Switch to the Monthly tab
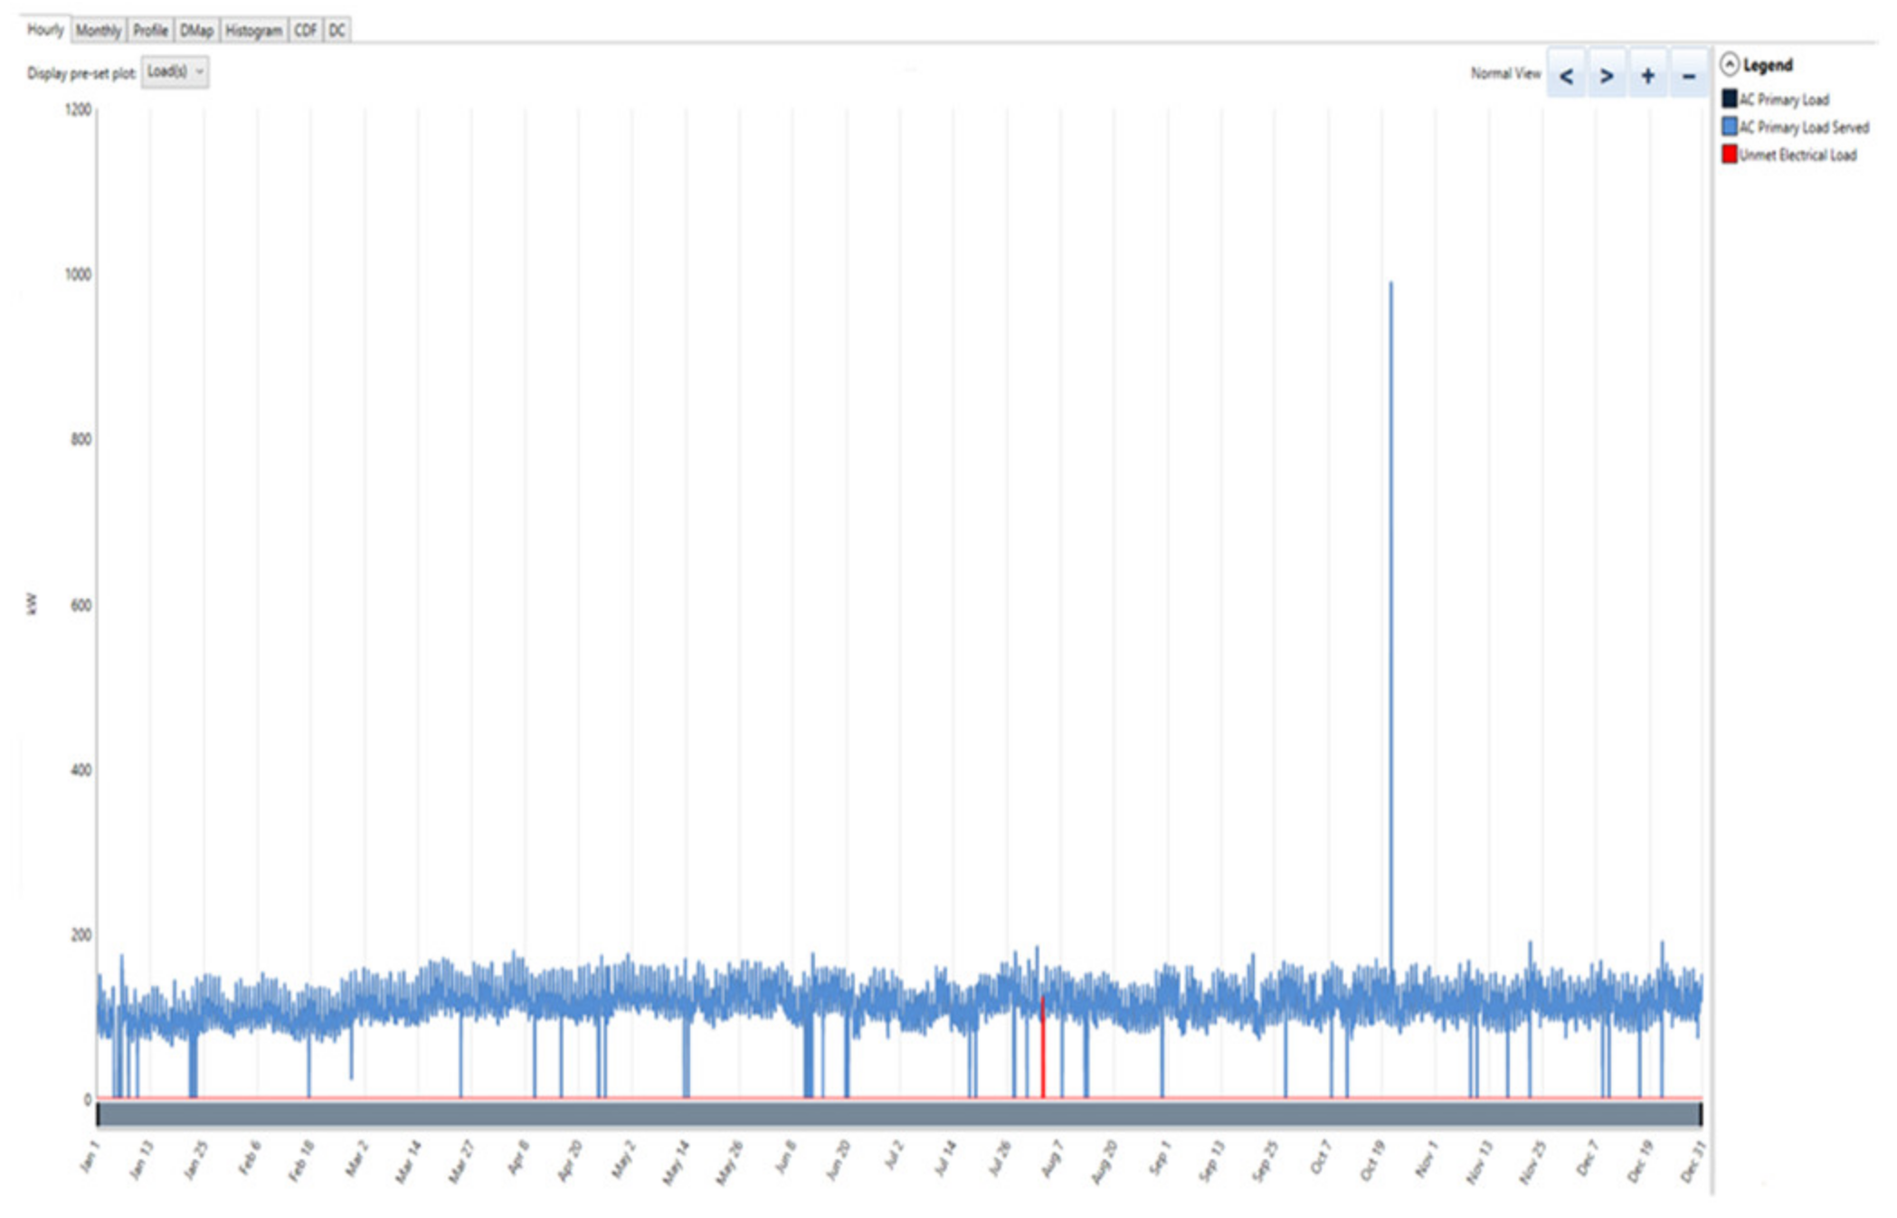This screenshot has height=1218, width=1897. click(x=98, y=30)
